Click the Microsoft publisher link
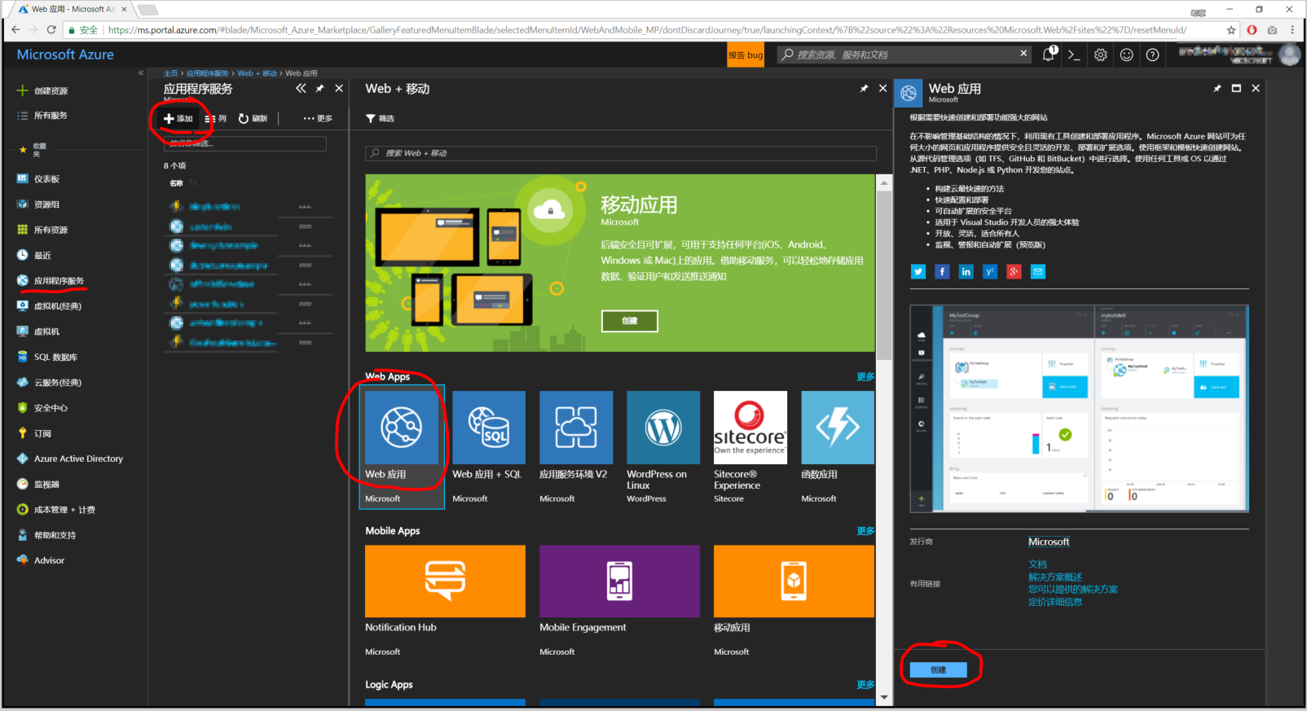1307x711 pixels. (1049, 542)
